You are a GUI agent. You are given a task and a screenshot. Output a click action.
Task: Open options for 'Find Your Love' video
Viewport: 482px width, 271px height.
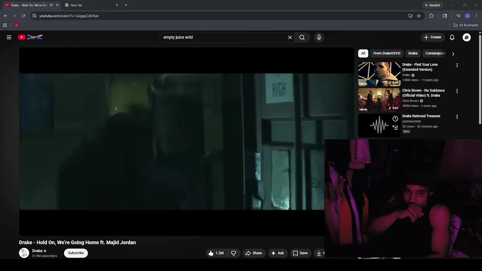coord(457,65)
